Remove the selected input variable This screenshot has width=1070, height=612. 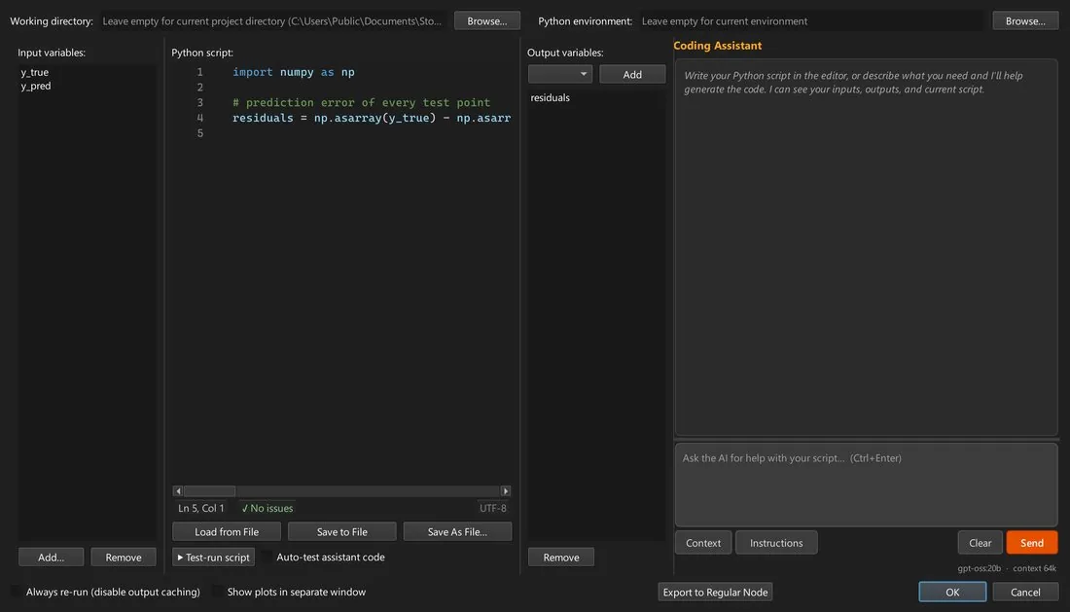coord(124,558)
